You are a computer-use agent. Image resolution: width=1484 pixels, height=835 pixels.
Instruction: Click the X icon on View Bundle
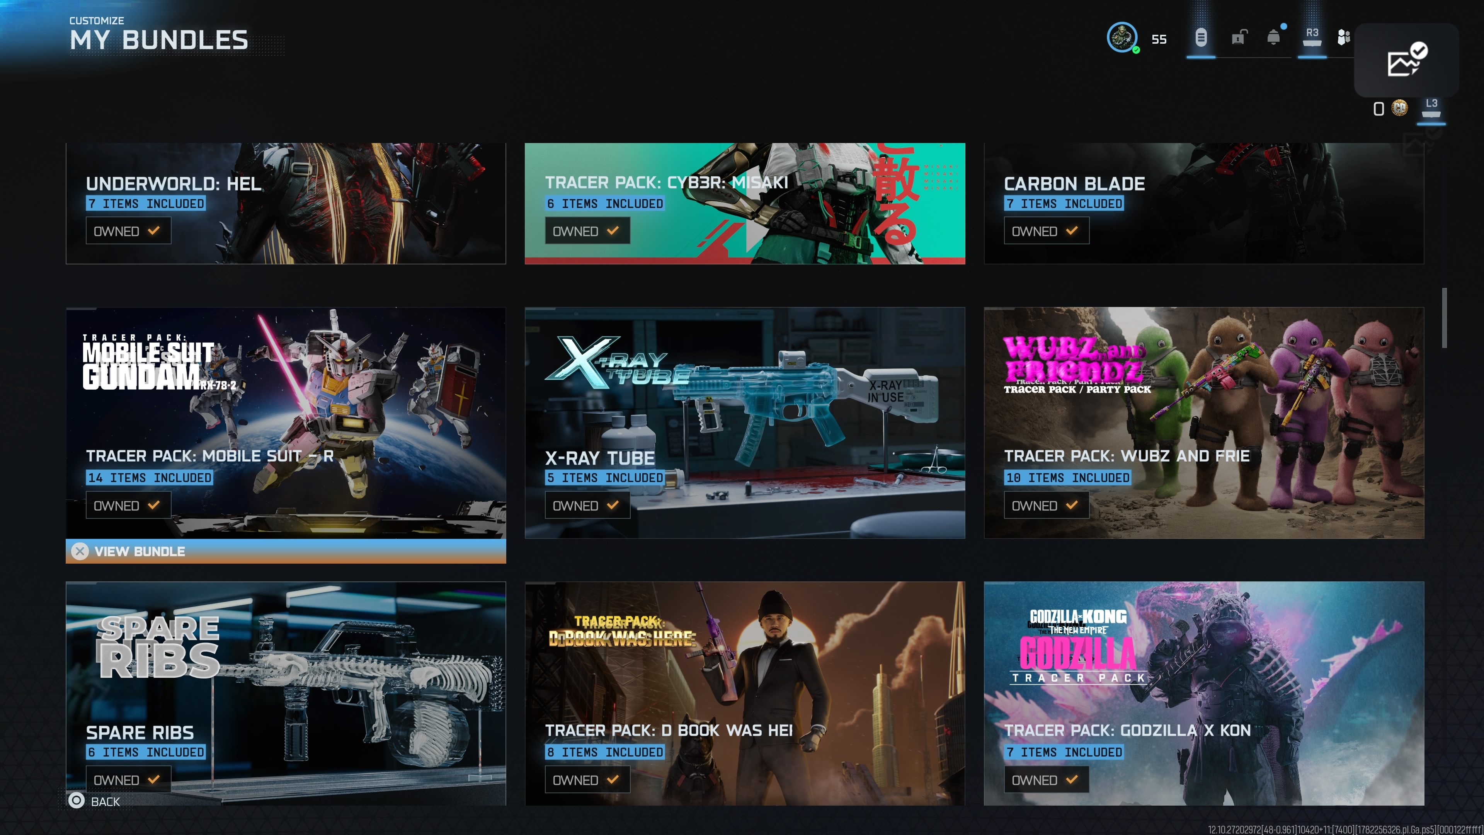[80, 551]
